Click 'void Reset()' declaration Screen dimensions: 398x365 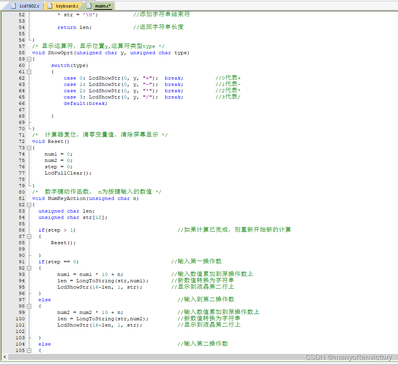click(x=51, y=141)
